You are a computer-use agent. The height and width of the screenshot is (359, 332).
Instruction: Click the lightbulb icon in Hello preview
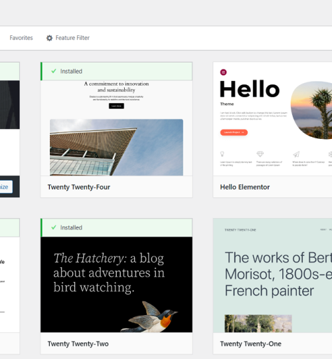coord(222,154)
